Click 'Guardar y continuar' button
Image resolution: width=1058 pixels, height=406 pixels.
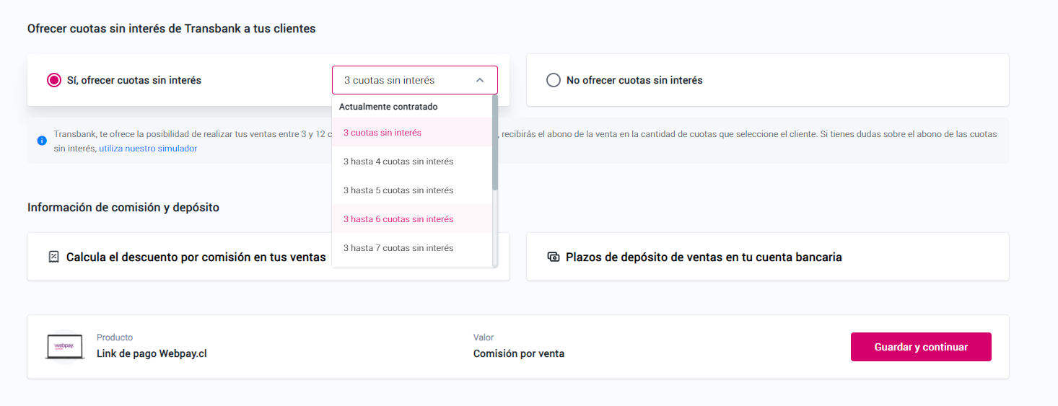tap(921, 347)
